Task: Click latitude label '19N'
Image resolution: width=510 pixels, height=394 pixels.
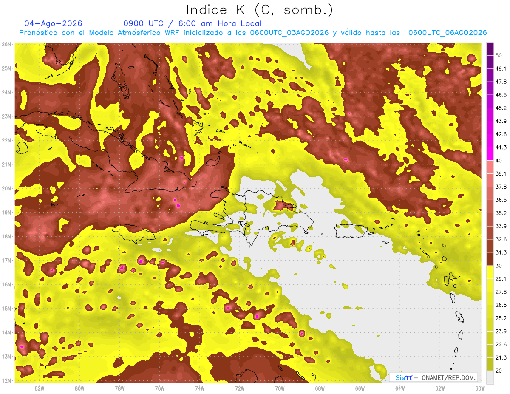Action: 6,213
